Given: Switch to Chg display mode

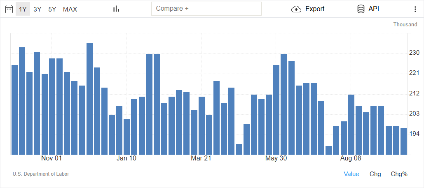Looking at the screenshot, I should [x=375, y=174].
